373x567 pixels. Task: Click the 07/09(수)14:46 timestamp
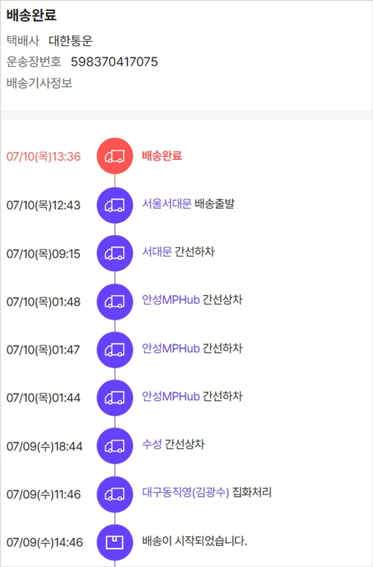point(44,543)
